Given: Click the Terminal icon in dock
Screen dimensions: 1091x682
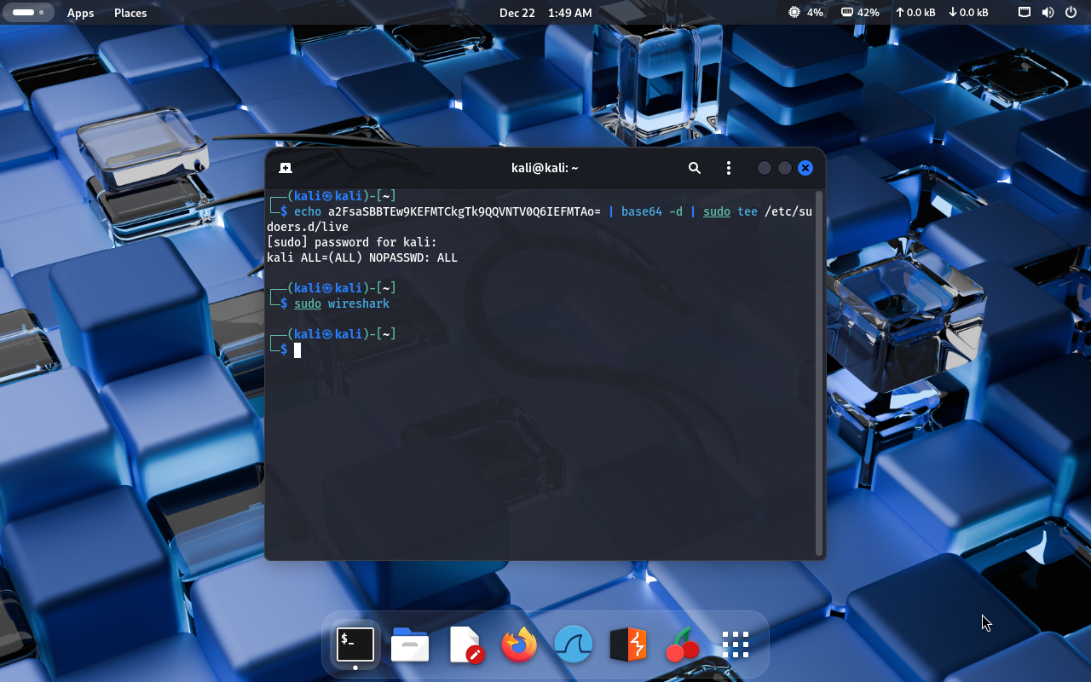Looking at the screenshot, I should [x=355, y=644].
